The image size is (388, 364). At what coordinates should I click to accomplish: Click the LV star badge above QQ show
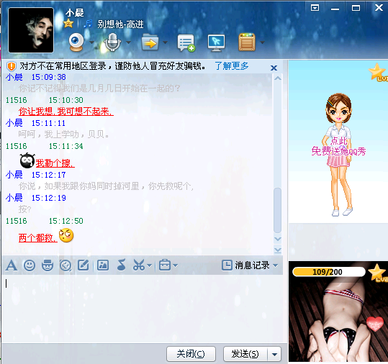[x=378, y=72]
